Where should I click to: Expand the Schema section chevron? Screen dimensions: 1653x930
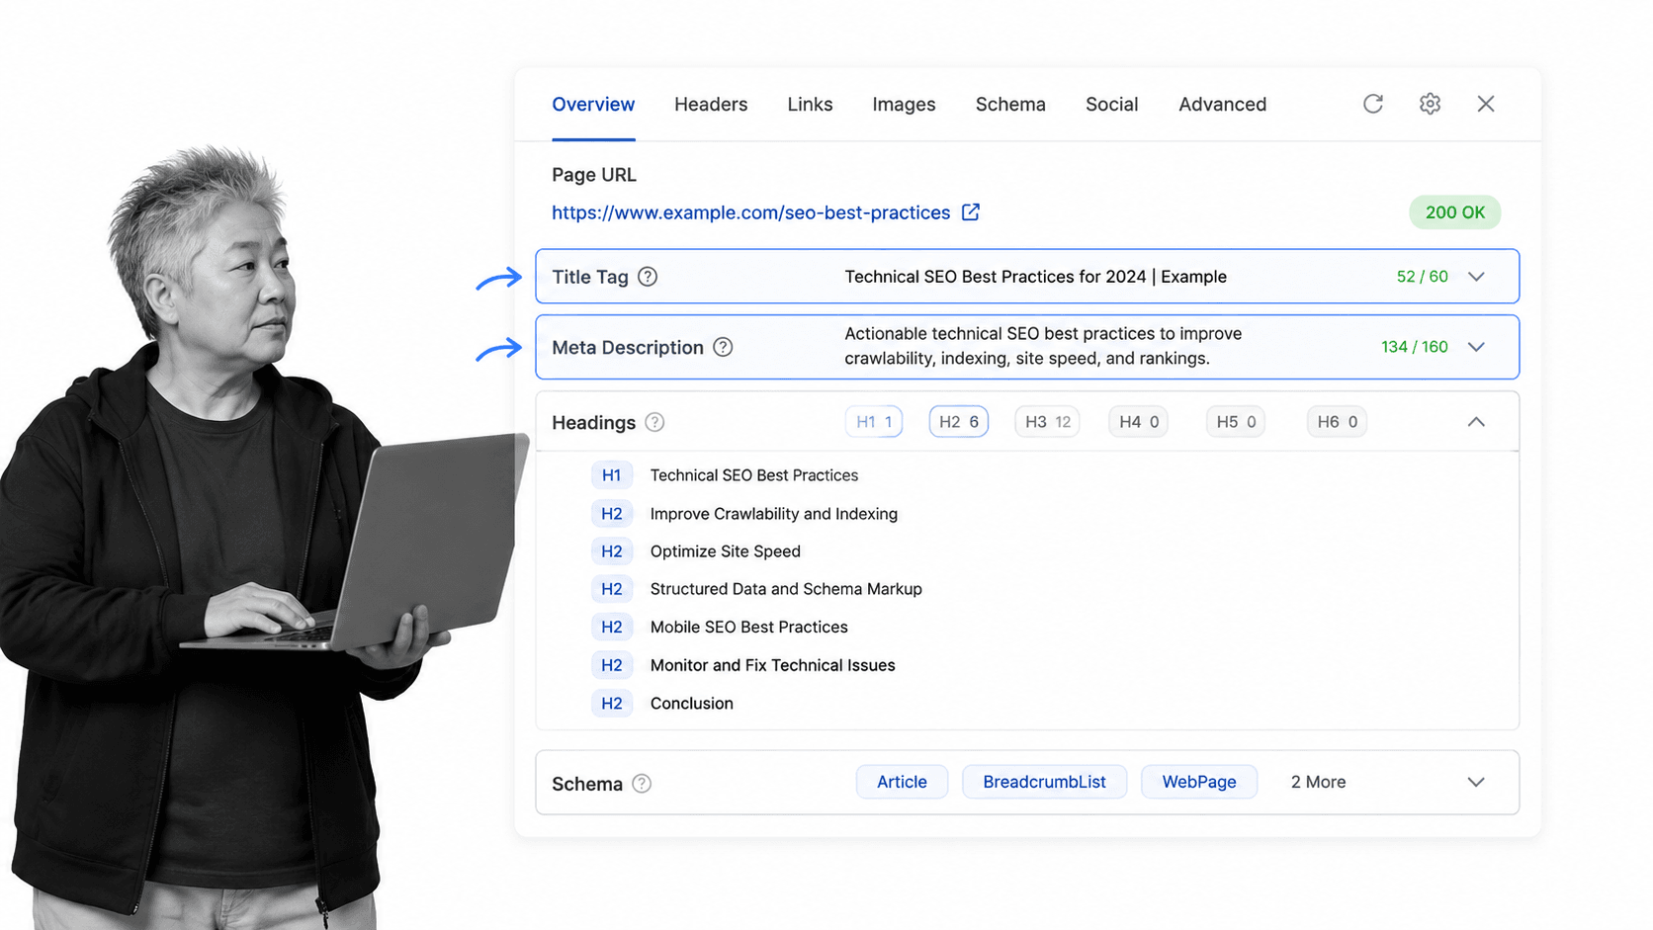click(1476, 782)
